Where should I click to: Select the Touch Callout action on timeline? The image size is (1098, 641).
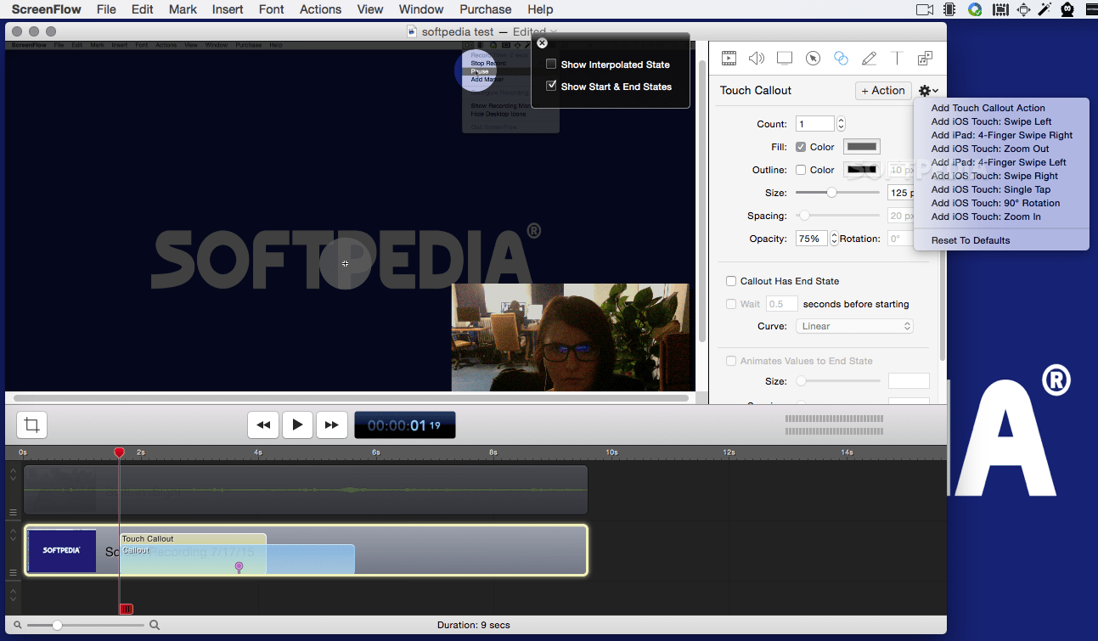[x=194, y=538]
